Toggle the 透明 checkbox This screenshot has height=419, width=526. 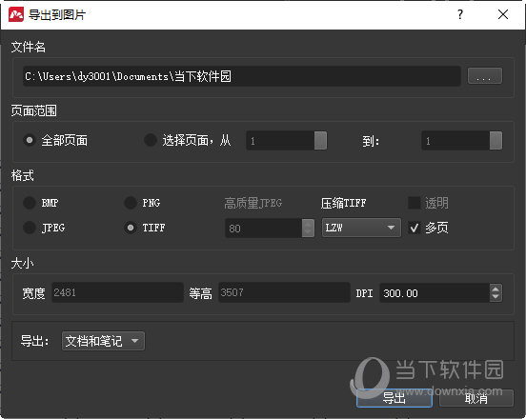[x=415, y=203]
